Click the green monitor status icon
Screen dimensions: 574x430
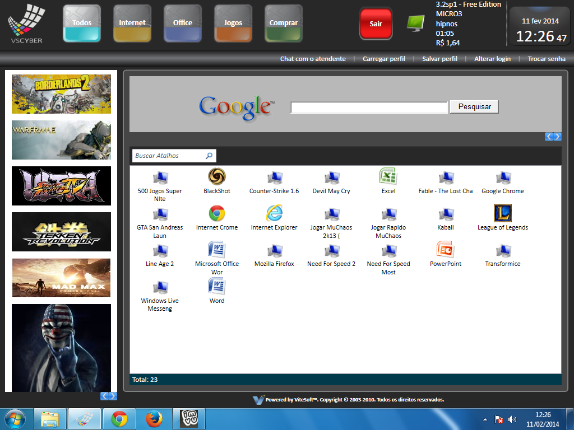pyautogui.click(x=416, y=23)
